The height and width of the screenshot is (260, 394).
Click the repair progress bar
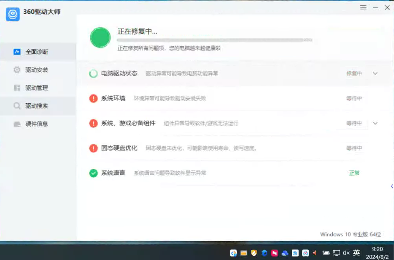pyautogui.click(x=215, y=40)
